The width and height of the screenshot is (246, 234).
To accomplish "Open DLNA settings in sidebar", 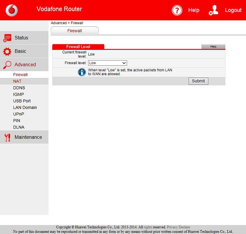I will coord(18,127).
